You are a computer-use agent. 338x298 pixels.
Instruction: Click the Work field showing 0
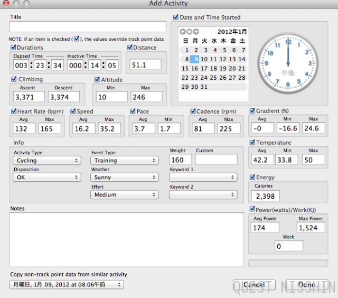click(289, 246)
